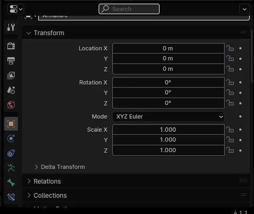Open the Render properties tab

[11, 46]
